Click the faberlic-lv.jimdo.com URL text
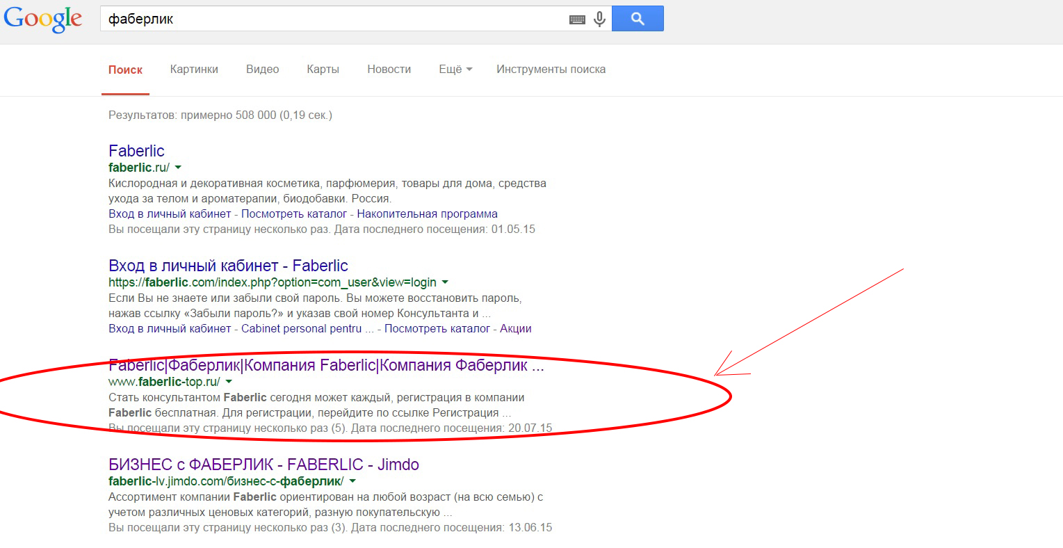The width and height of the screenshot is (1063, 548). coord(226,481)
